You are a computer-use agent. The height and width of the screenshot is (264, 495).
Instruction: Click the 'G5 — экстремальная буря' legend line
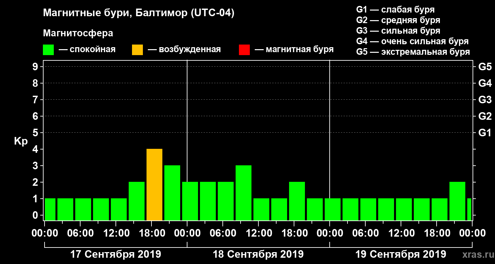pos(413,52)
